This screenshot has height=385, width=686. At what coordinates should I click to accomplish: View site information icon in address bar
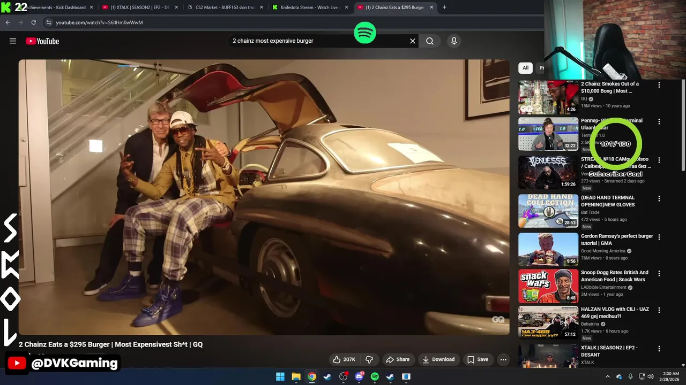(49, 22)
